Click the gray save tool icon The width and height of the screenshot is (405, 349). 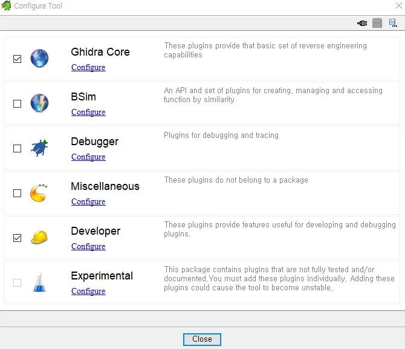pyautogui.click(x=377, y=23)
